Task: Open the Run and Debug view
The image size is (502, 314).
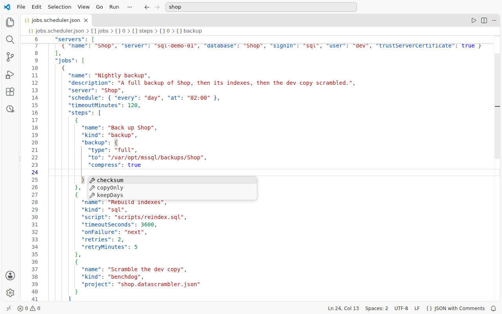Action: coord(10,74)
